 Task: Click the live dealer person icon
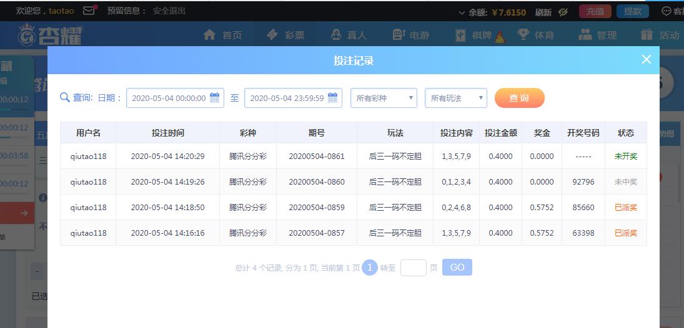pos(336,34)
